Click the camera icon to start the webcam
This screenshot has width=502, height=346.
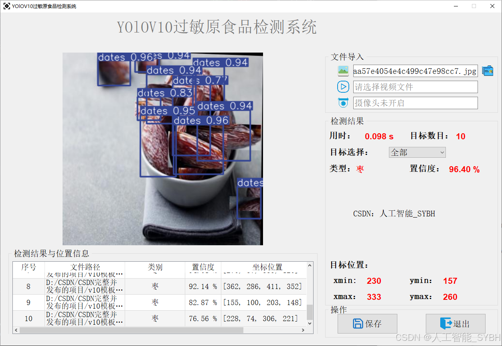pyautogui.click(x=343, y=103)
